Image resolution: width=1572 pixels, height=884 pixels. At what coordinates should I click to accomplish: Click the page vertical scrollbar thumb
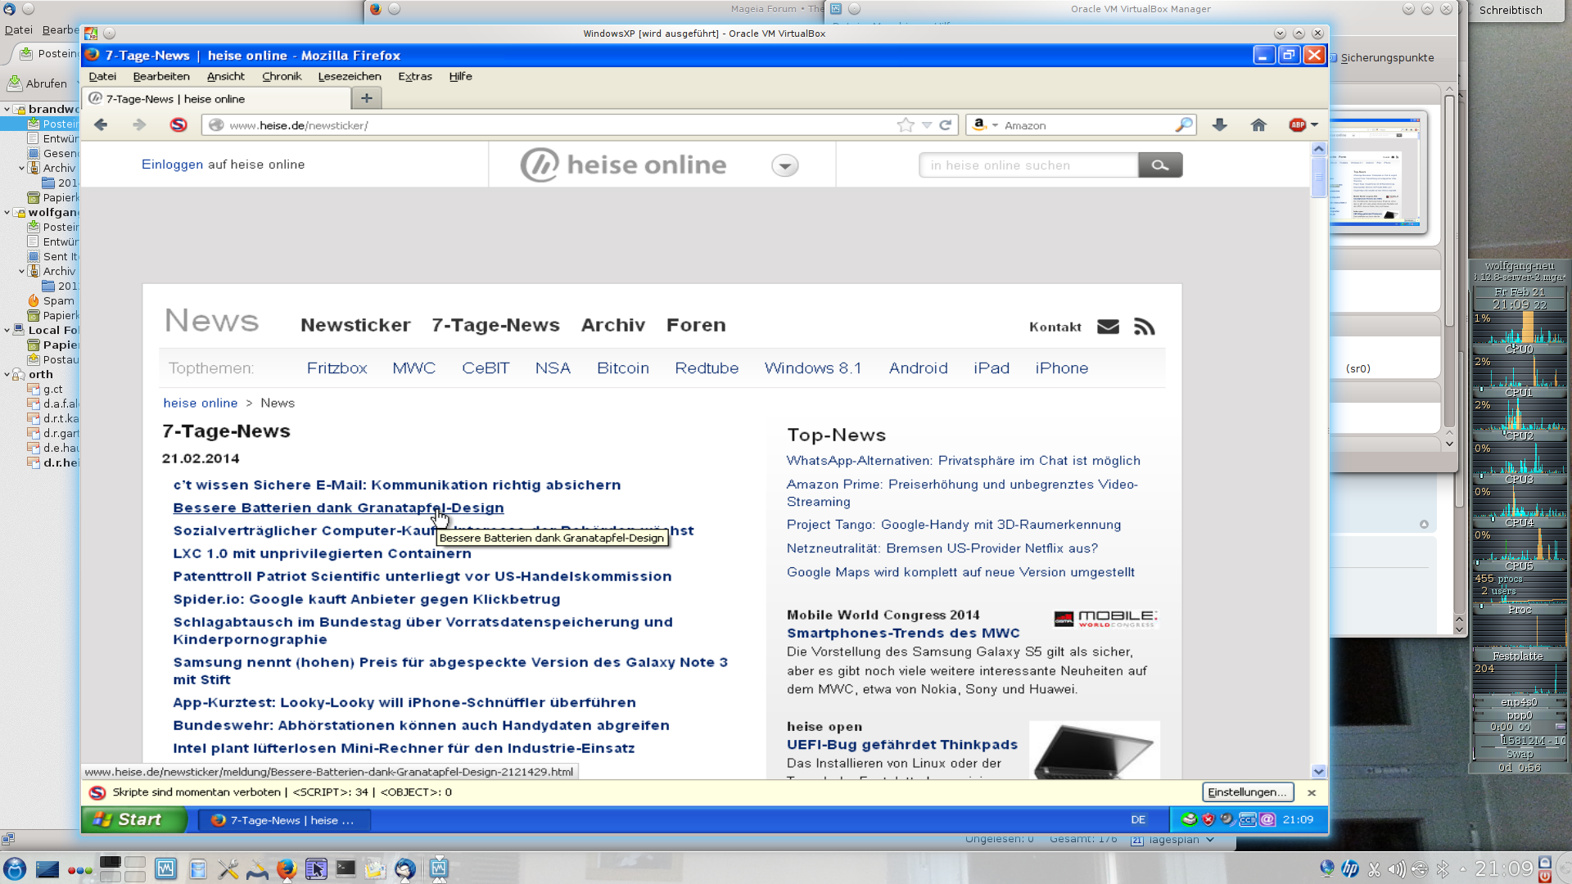(x=1318, y=177)
